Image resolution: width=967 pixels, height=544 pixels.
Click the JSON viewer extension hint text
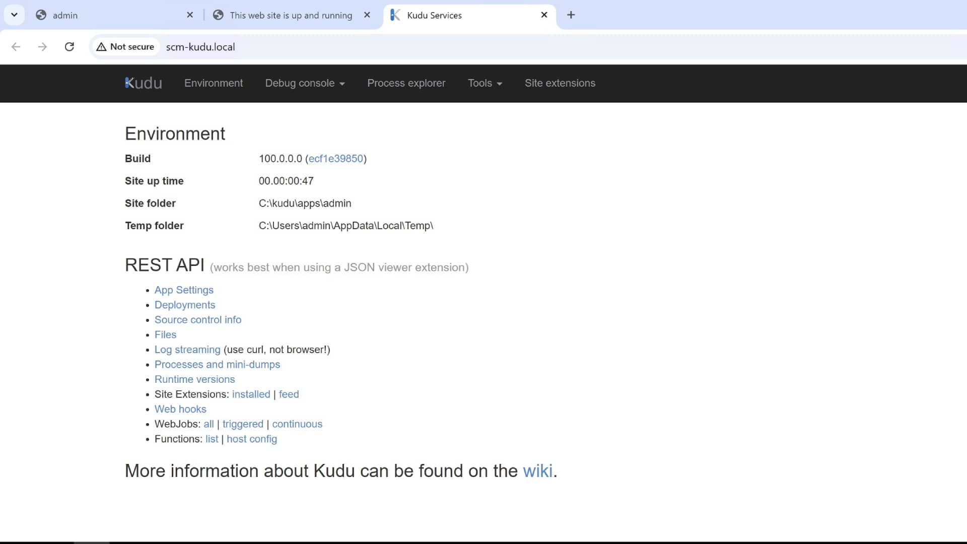click(x=339, y=267)
